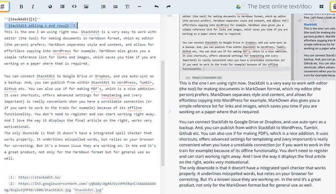Toggle bold formatting
336x194 pixels.
[x=21, y=7]
